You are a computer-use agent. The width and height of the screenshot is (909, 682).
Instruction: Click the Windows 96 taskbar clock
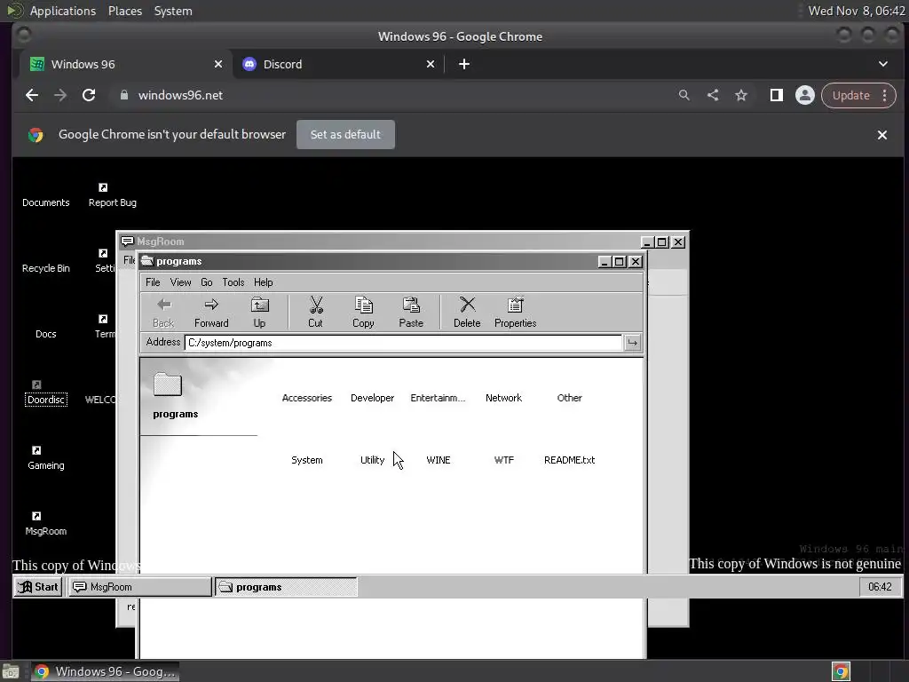pos(880,587)
